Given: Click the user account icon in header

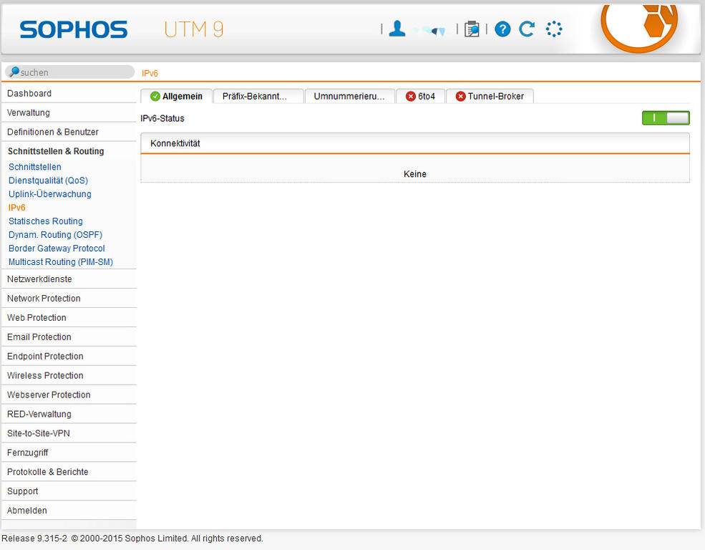Looking at the screenshot, I should (397, 29).
